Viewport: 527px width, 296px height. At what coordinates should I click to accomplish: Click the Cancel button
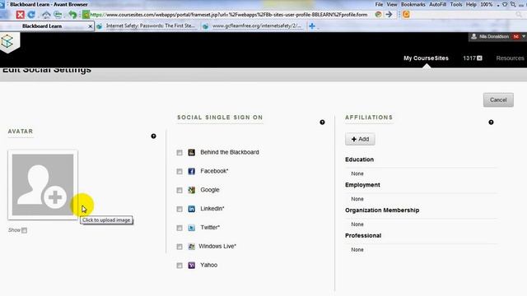tap(498, 100)
